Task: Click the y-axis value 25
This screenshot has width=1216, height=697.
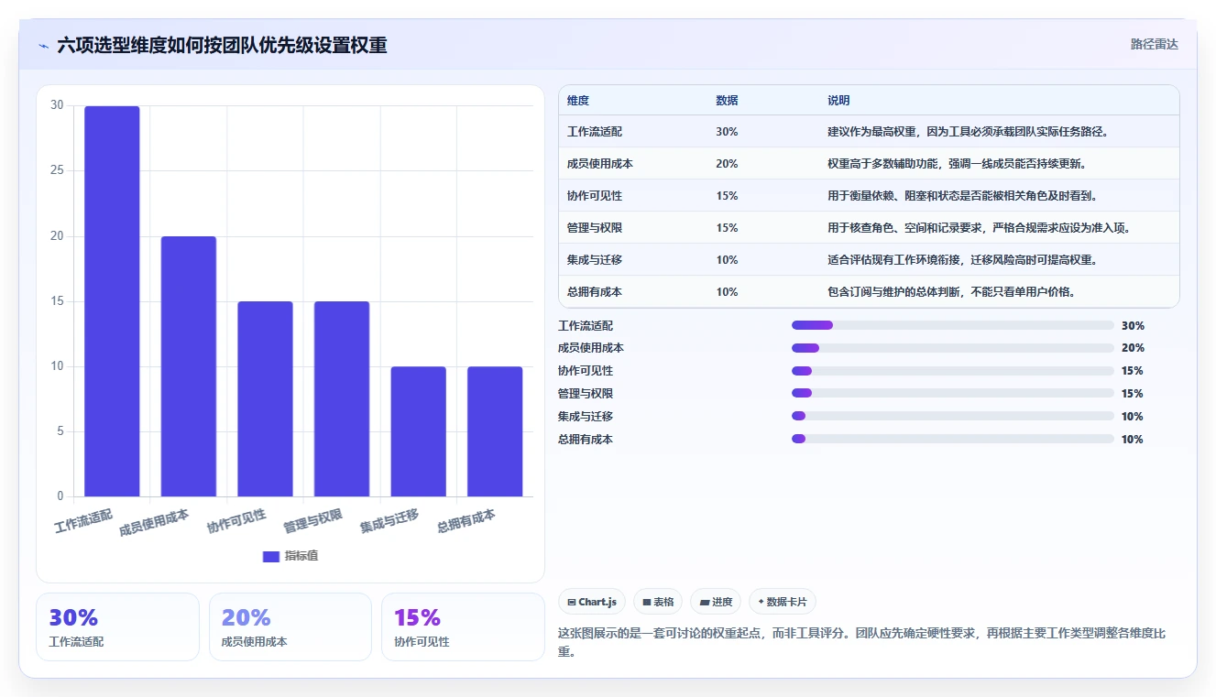Action: (x=58, y=170)
